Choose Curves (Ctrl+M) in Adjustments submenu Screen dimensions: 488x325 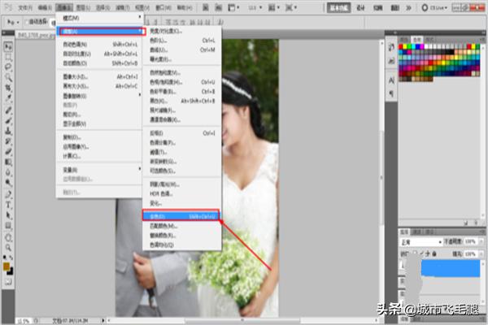[182, 50]
